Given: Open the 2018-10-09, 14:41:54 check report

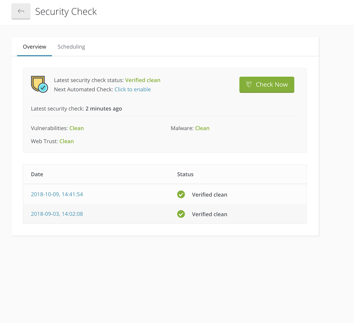Looking at the screenshot, I should (x=57, y=194).
